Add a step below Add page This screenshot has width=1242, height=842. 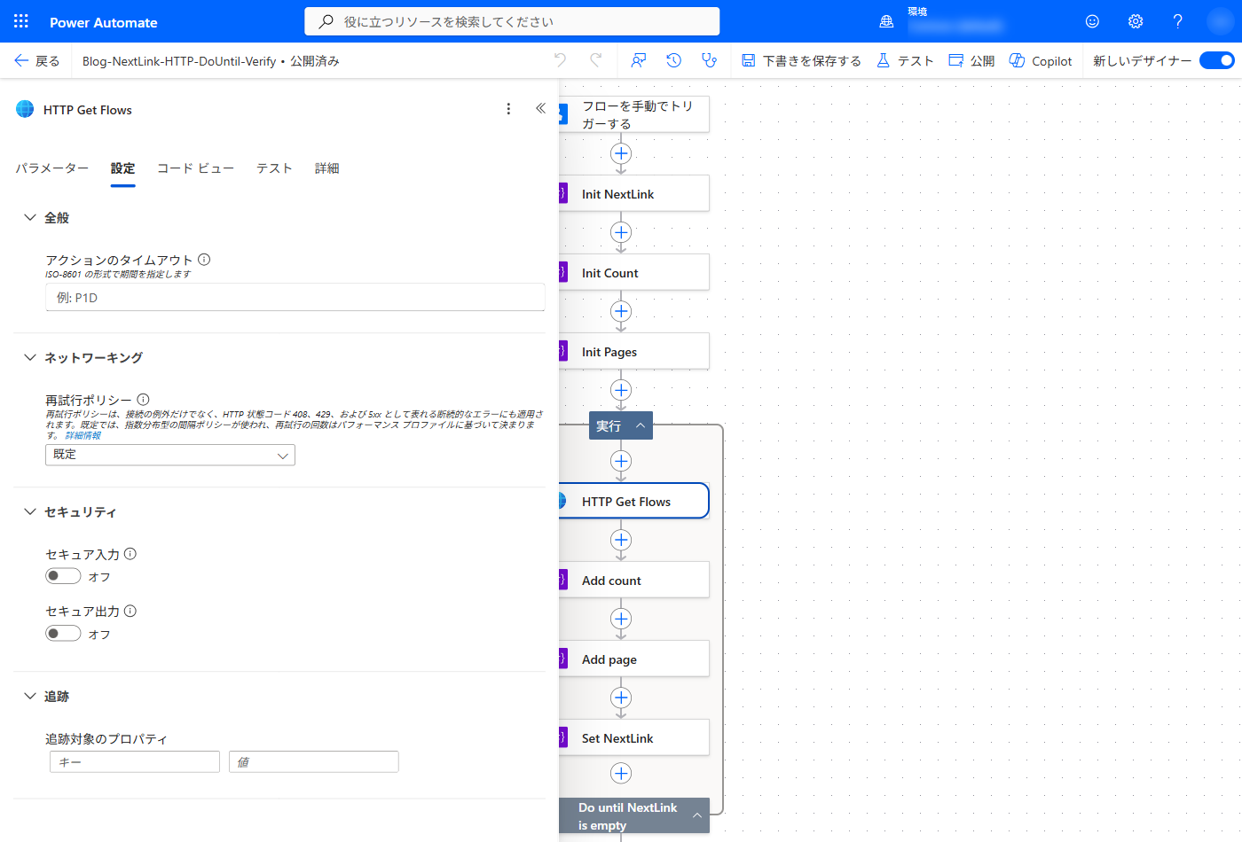click(621, 698)
